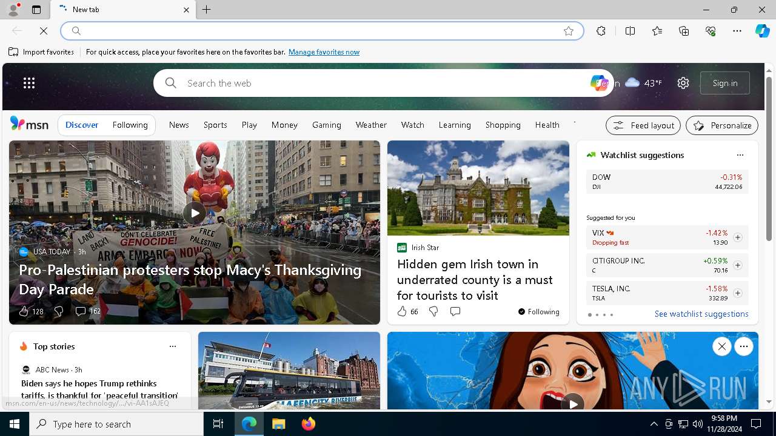776x436 pixels.
Task: Open the Health category
Action: point(547,125)
